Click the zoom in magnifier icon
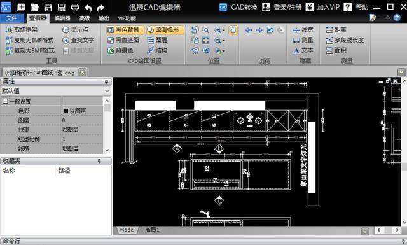 [x=217, y=30]
